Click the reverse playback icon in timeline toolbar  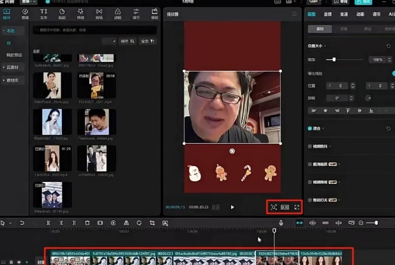[113, 223]
